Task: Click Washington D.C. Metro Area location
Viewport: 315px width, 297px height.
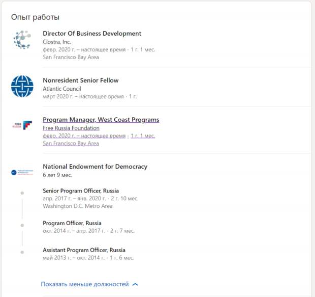Action: tap(78, 206)
